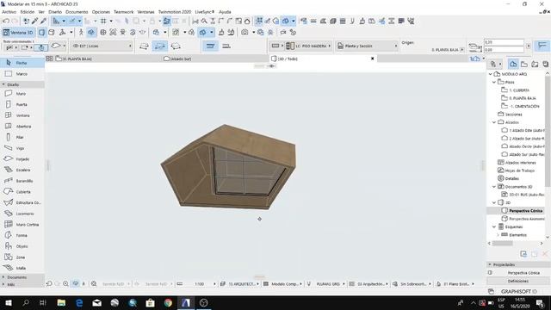Screen dimensions: 551x310
Task: Open the Planta y Sección dropdown
Action: [x=368, y=46]
